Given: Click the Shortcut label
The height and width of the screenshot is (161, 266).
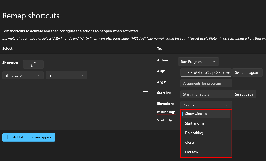Looking at the screenshot, I should 10,63.
